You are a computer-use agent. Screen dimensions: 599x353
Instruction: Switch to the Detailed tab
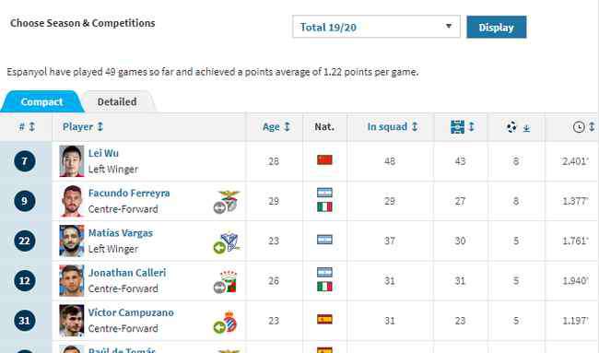click(x=117, y=102)
